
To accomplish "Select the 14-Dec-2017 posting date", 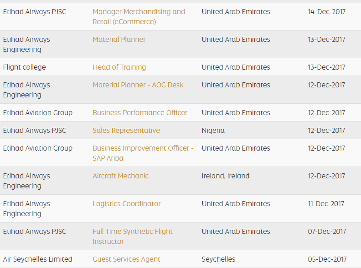I will pos(327,12).
